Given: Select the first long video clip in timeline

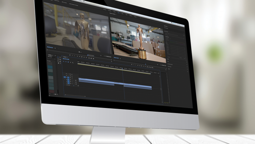Looking at the screenshot, I should tap(97, 81).
